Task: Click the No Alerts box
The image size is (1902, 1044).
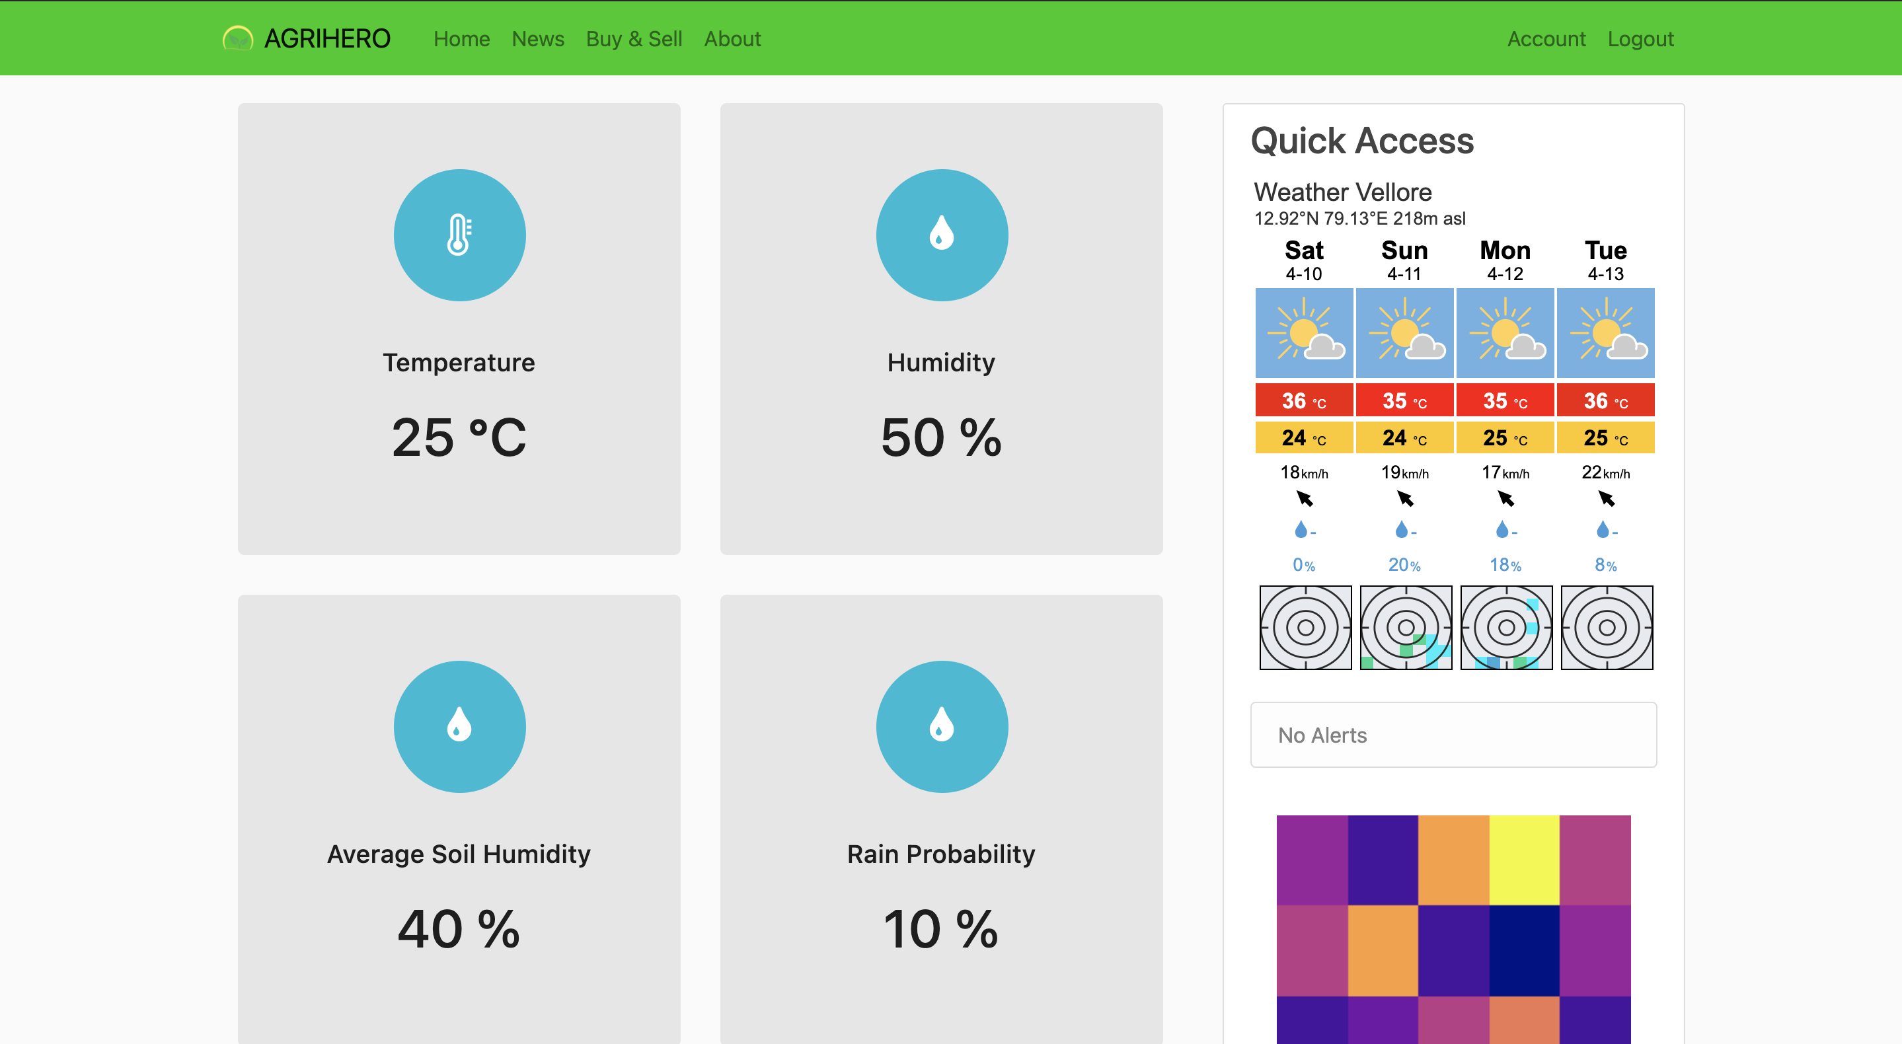Action: click(x=1453, y=735)
